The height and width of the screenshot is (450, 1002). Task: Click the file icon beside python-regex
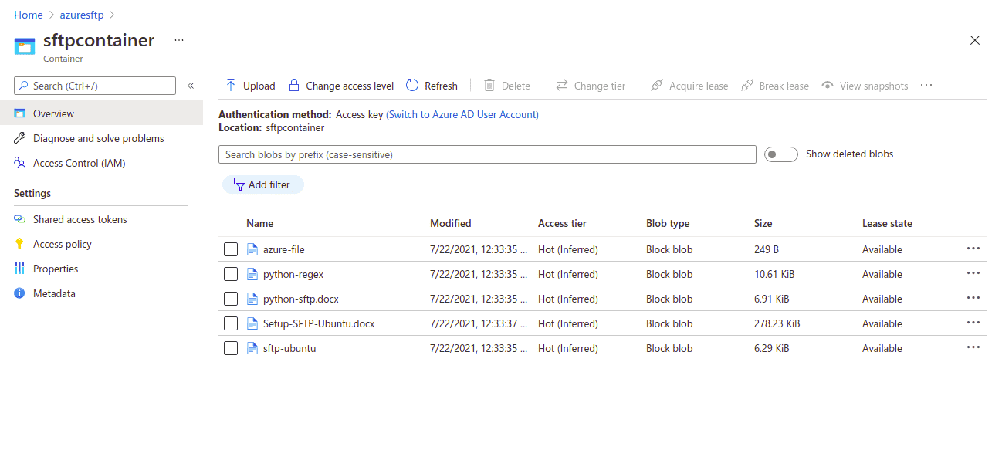point(252,274)
